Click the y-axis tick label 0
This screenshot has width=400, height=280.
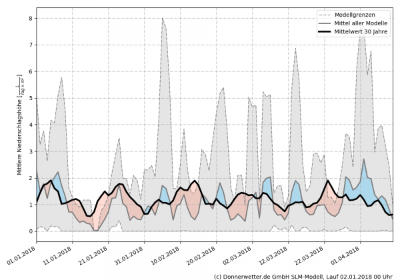(29, 231)
